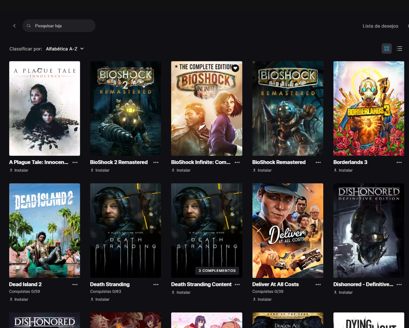The height and width of the screenshot is (328, 409).
Task: Open BioShock 2 Remastered cover art
Action: click(x=125, y=108)
